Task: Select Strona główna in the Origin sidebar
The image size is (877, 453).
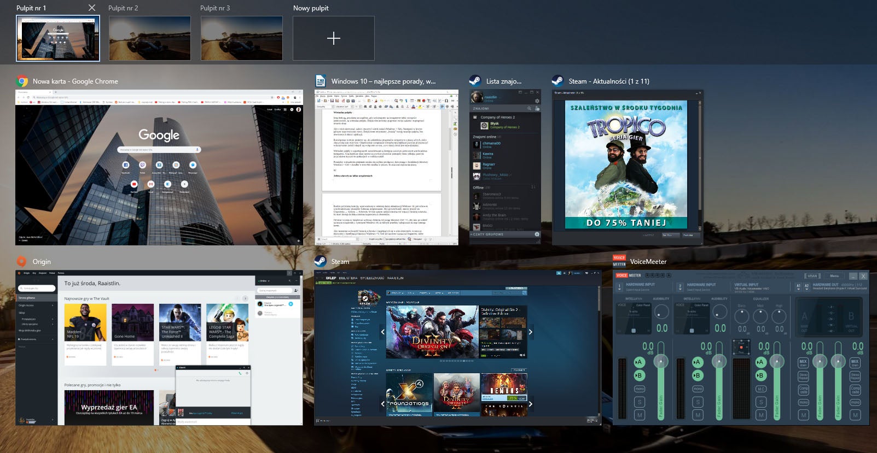Action: click(36, 298)
